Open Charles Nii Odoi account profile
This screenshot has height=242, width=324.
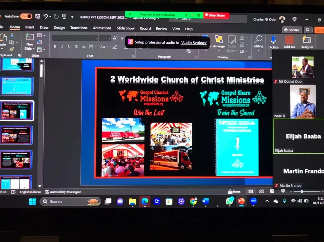coord(269,19)
